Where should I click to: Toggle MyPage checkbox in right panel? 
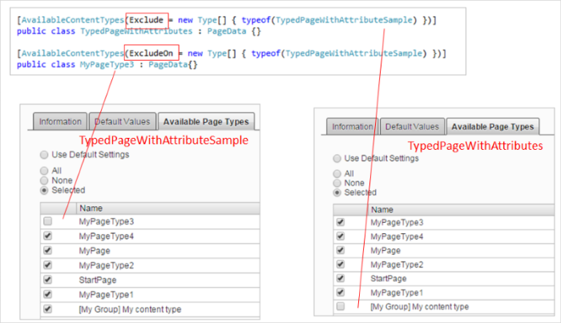coord(341,250)
